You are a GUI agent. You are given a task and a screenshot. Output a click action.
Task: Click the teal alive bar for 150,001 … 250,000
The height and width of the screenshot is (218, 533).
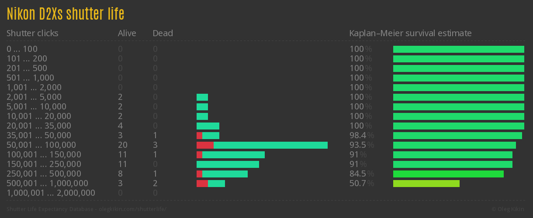coord(228,164)
